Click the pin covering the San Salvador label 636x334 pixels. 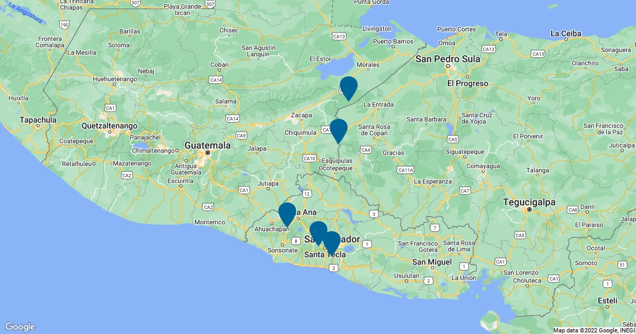tap(318, 233)
